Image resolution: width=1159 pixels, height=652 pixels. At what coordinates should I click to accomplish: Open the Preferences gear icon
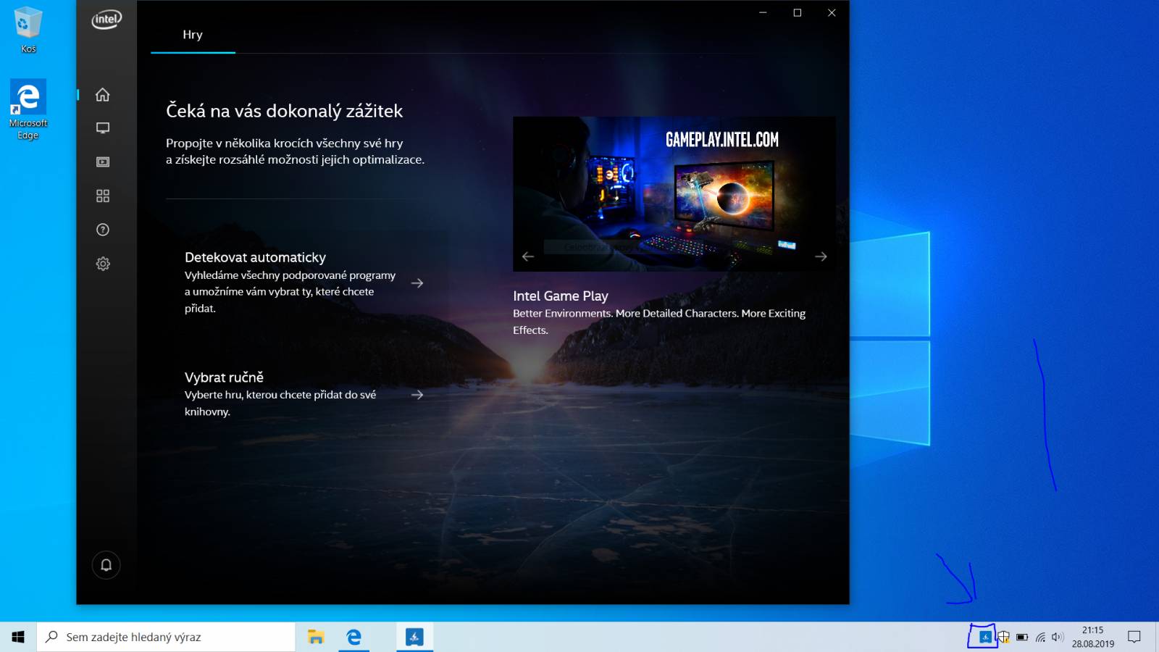pyautogui.click(x=103, y=264)
